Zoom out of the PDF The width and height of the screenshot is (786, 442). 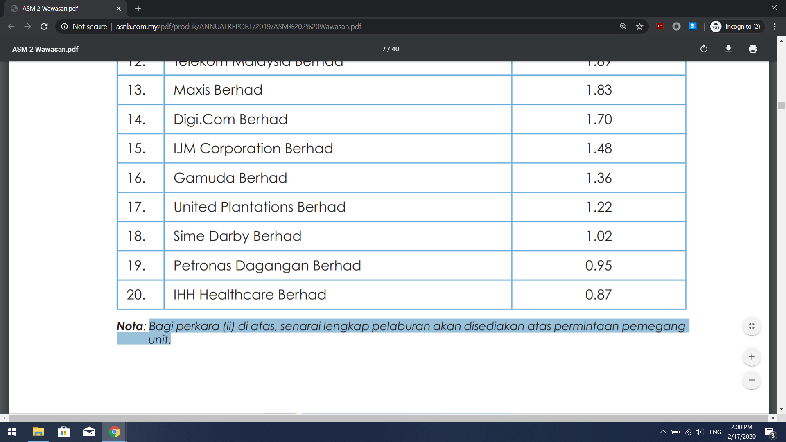(x=752, y=380)
